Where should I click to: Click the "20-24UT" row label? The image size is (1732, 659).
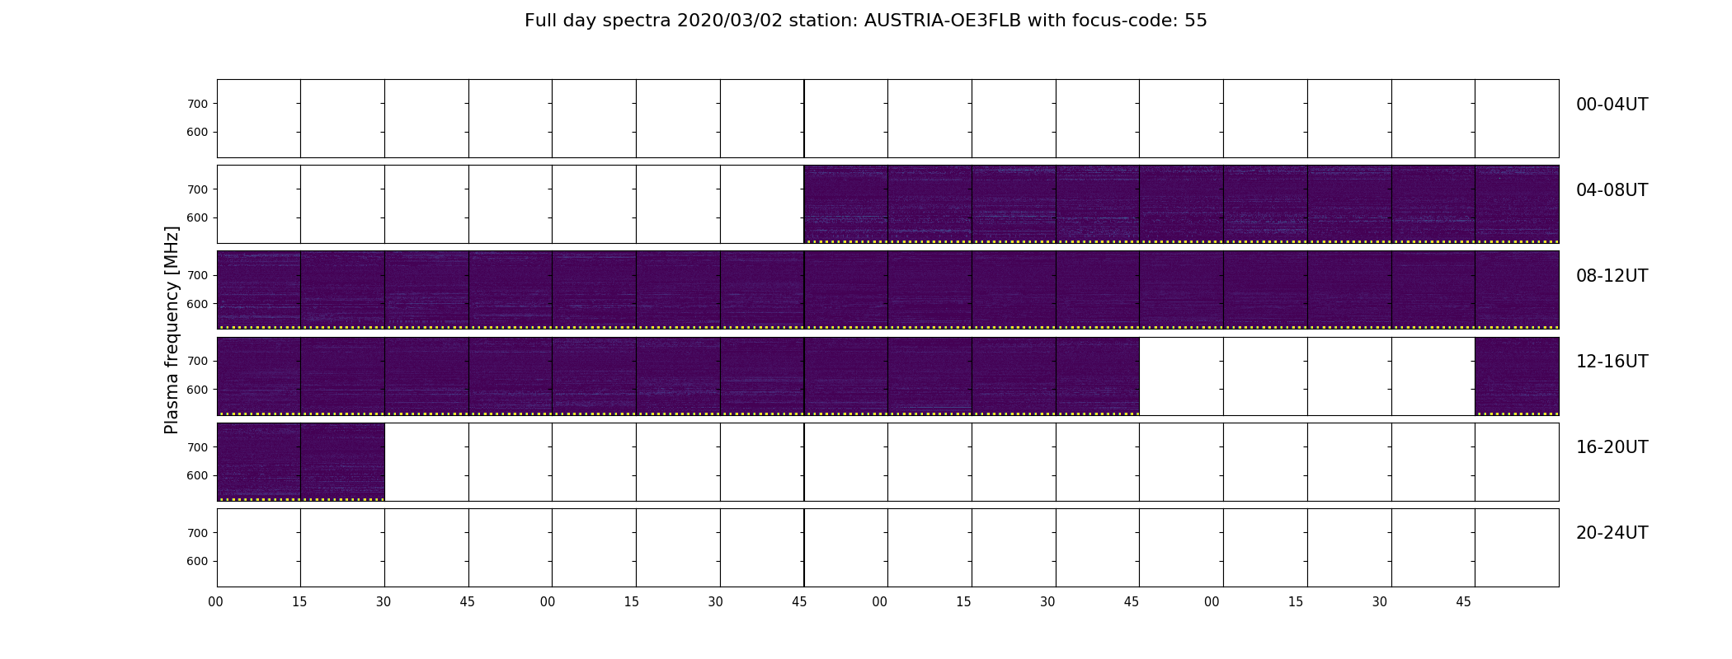pyautogui.click(x=1612, y=533)
